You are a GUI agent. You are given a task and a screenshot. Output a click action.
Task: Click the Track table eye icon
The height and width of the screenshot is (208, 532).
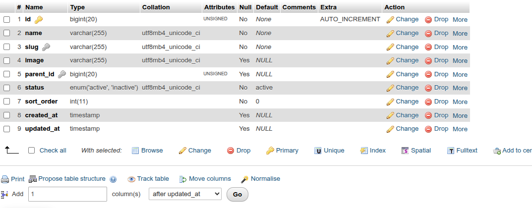[131, 179]
